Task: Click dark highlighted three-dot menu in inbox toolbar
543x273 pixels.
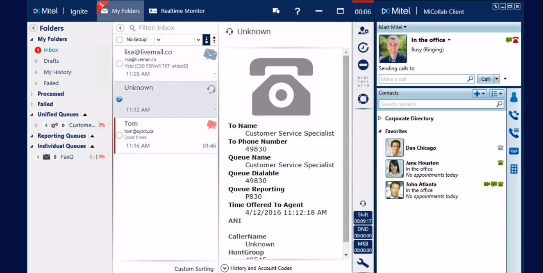Action: click(x=207, y=40)
